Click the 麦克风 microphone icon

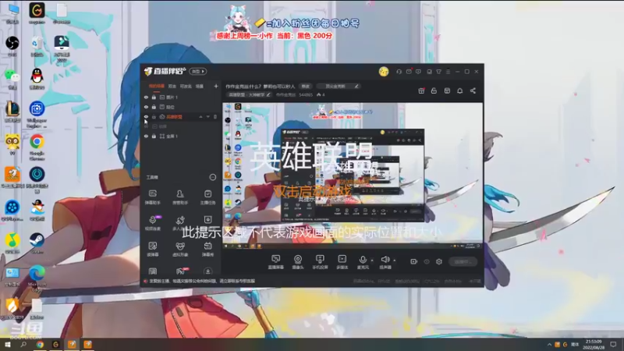tap(363, 261)
